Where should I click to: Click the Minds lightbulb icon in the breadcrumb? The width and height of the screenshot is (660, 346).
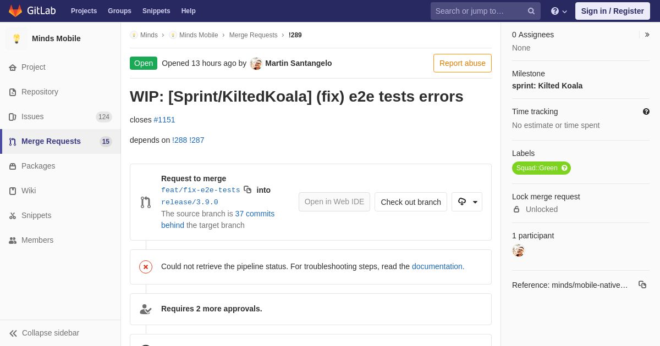click(x=134, y=35)
